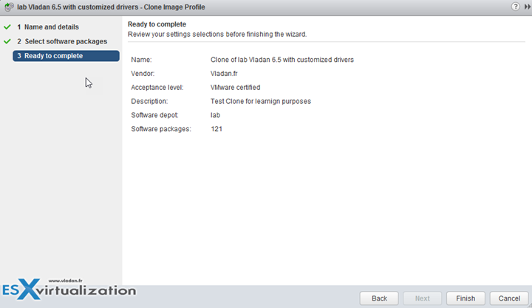Image resolution: width=532 pixels, height=308 pixels.
Task: Cancel the Clone Image Profile wizard
Action: (509, 298)
